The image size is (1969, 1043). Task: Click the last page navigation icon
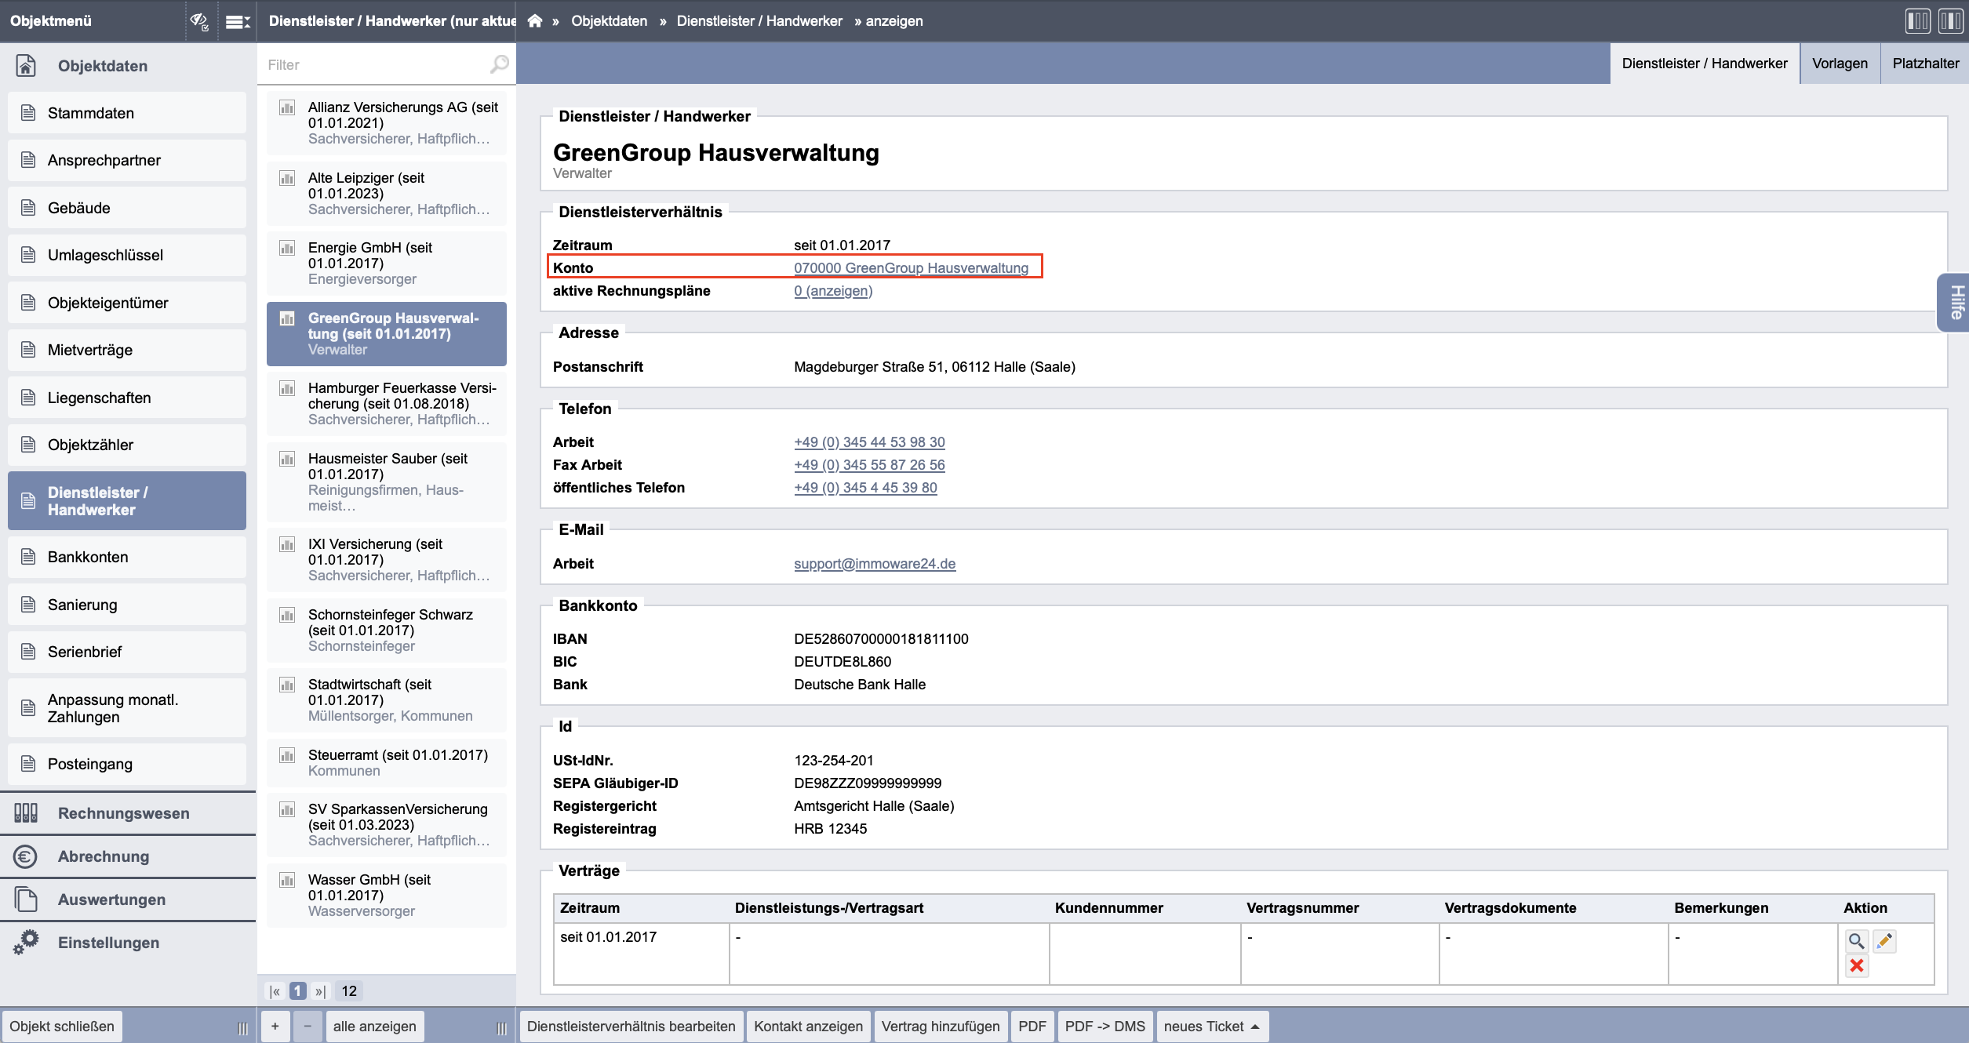coord(320,991)
